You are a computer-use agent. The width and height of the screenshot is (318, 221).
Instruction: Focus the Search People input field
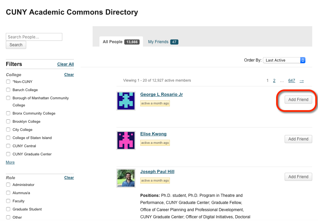[x=34, y=37]
